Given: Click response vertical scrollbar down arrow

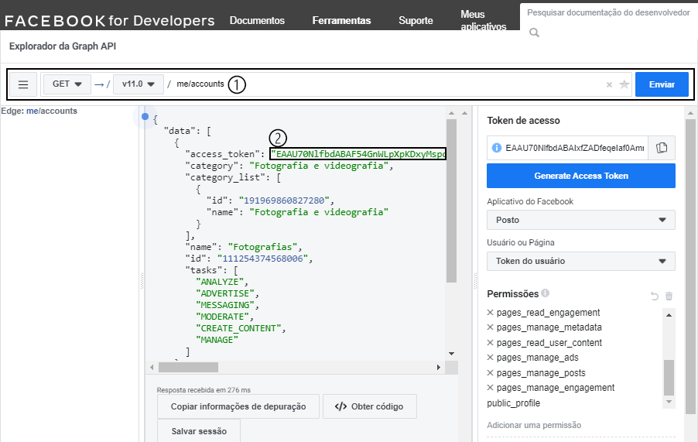Looking at the screenshot, I should (451, 354).
